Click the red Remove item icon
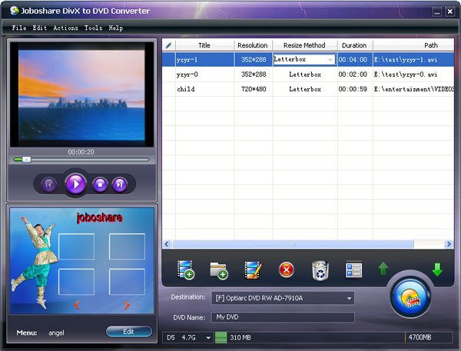 [287, 270]
